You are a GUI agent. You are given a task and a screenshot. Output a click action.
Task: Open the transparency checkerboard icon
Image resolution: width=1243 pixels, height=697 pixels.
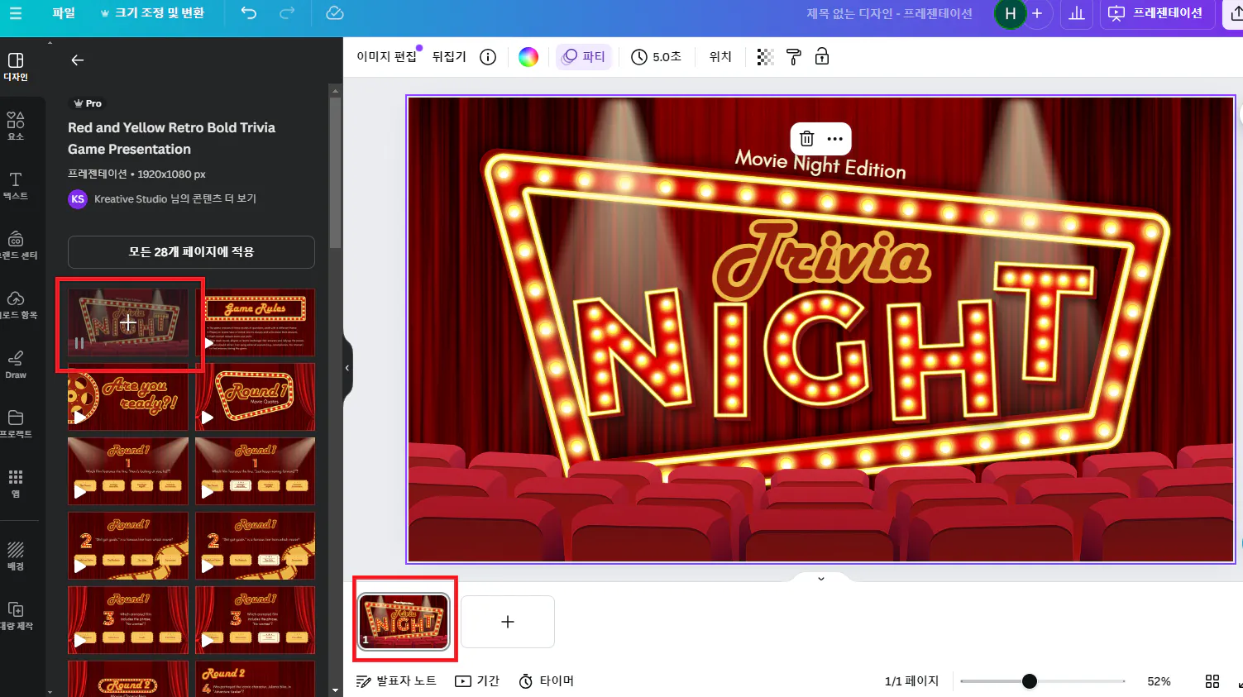tap(766, 57)
